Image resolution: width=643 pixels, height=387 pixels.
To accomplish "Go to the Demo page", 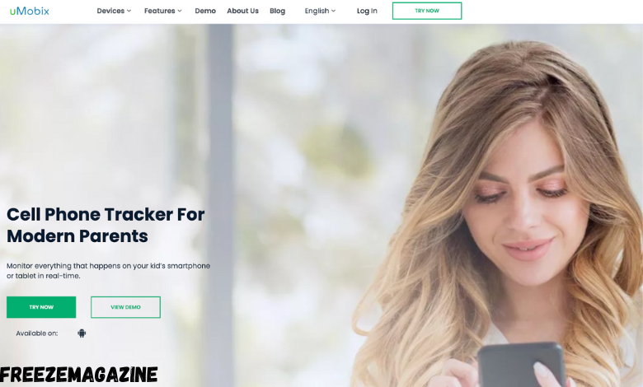I will 205,11.
